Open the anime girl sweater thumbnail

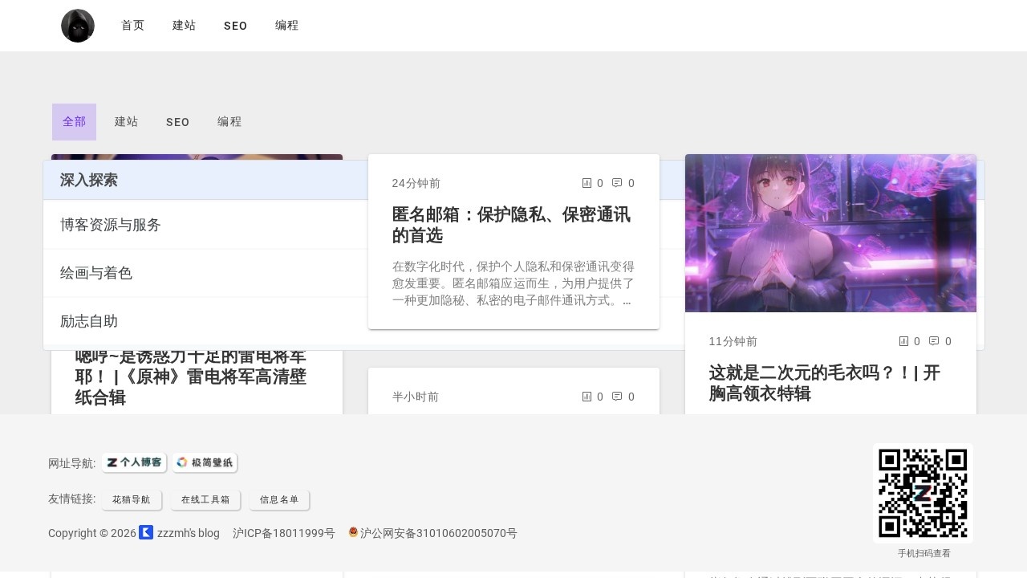point(830,233)
